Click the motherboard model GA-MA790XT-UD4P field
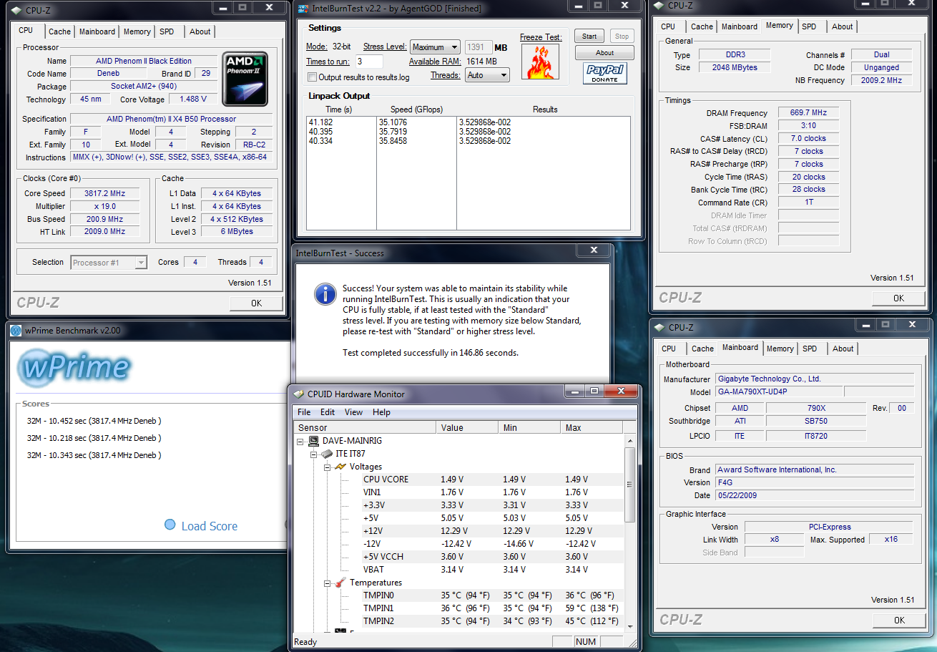This screenshot has width=937, height=652. tap(779, 391)
